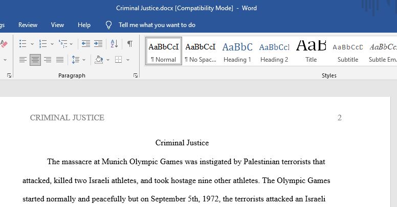Click the centered Criminal Justice title
Viewport: 397px width, 207px height.
tap(182, 143)
